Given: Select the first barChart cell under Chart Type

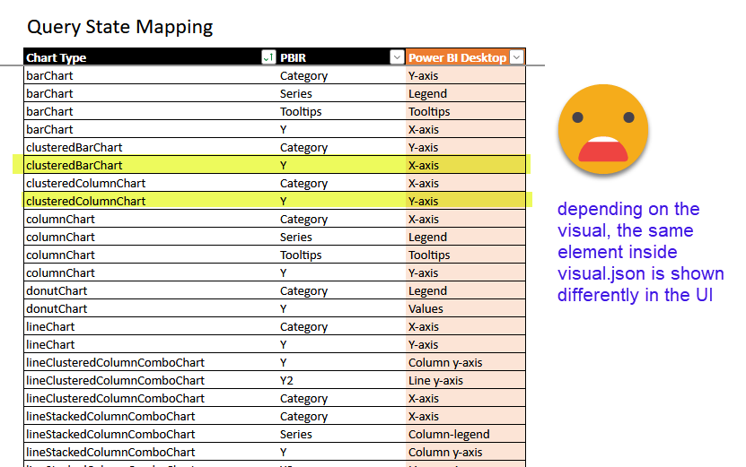Looking at the screenshot, I should click(50, 75).
